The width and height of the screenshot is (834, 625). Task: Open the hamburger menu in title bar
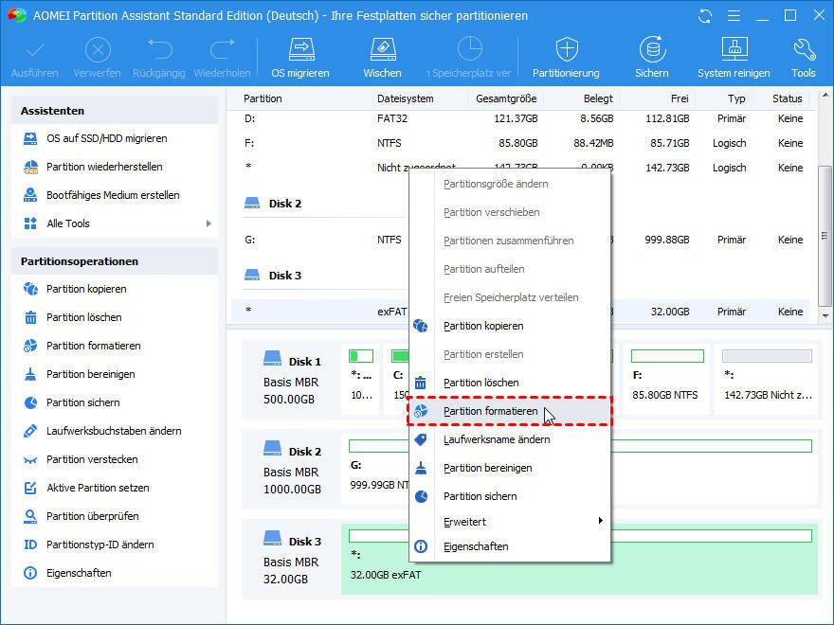(734, 16)
